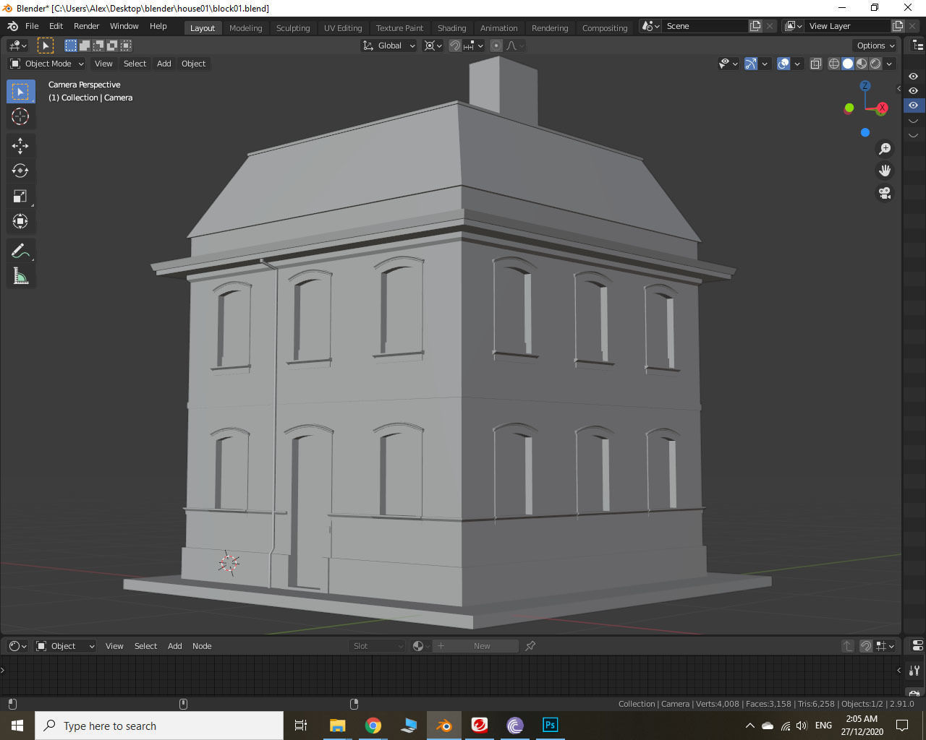Click new view layer icon beside View Layer

click(898, 26)
